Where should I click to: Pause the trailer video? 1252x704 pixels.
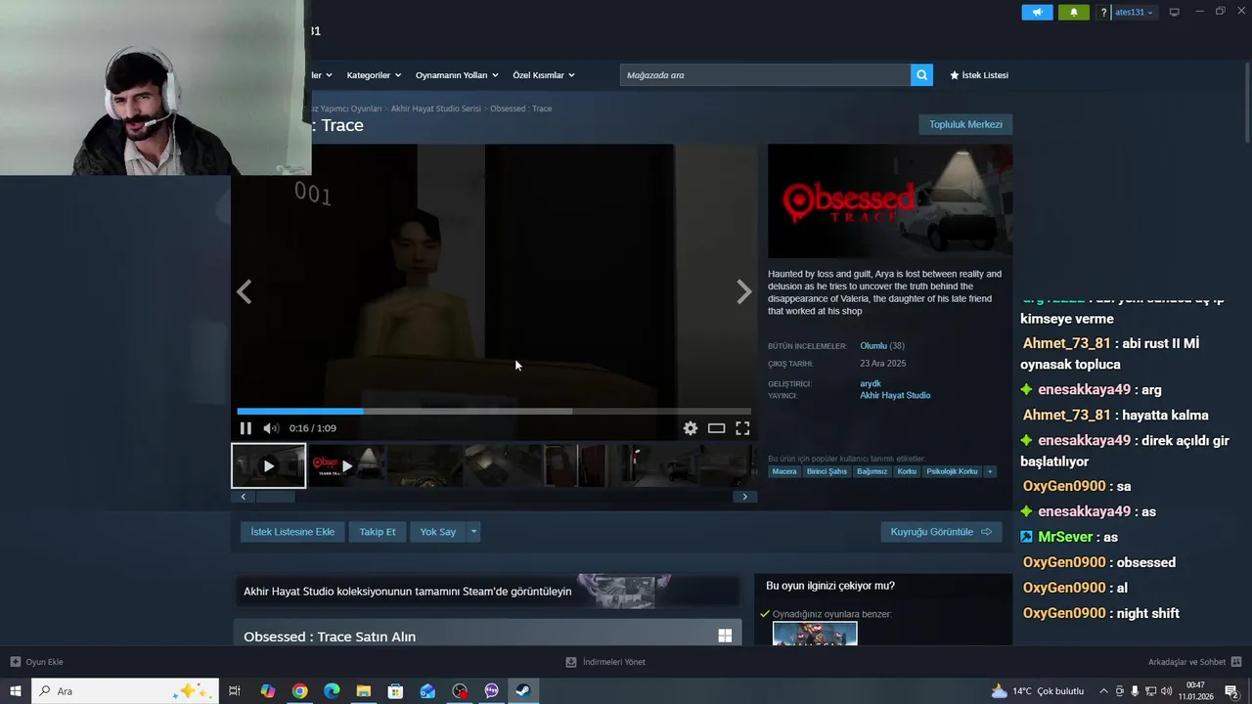tap(246, 428)
